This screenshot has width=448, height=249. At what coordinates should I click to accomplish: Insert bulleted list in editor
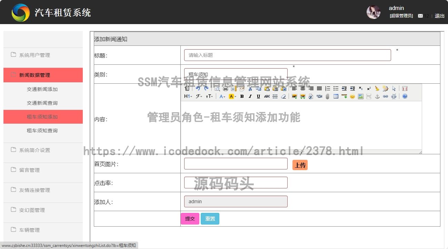336,89
